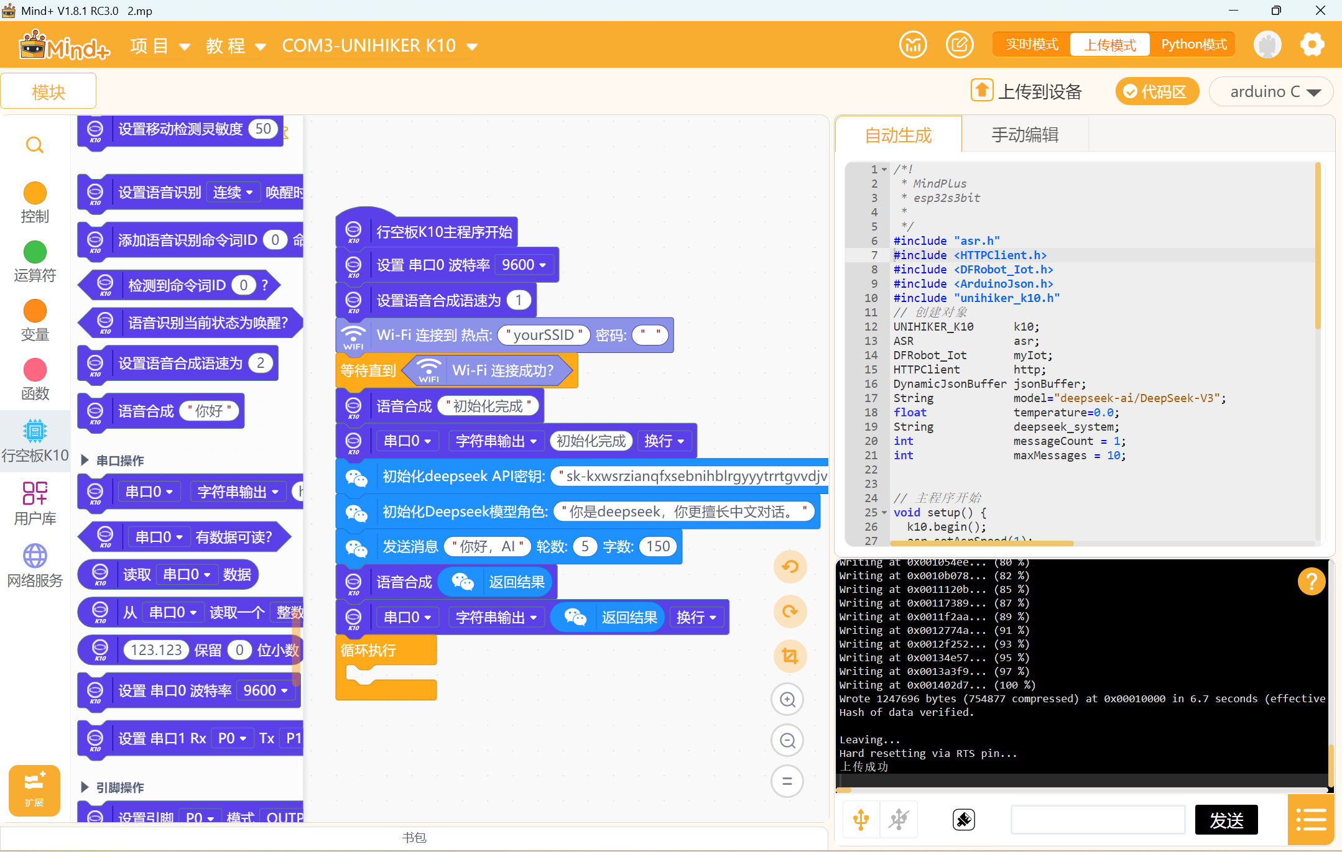
Task: Open the serial monitor help
Action: pyautogui.click(x=1312, y=581)
